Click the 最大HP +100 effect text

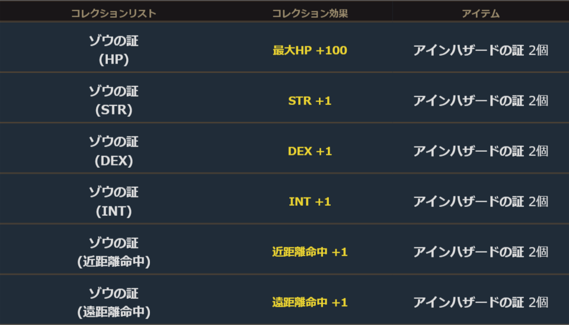tap(309, 50)
